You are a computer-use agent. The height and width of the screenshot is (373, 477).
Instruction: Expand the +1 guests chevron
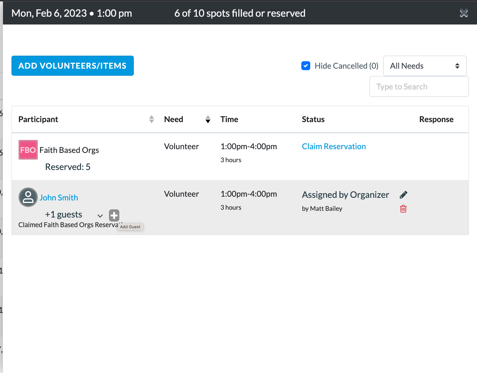coord(100,216)
